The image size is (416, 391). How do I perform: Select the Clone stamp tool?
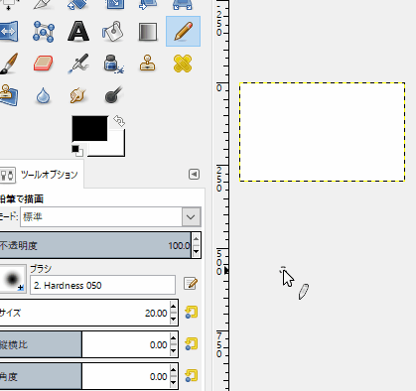click(148, 63)
